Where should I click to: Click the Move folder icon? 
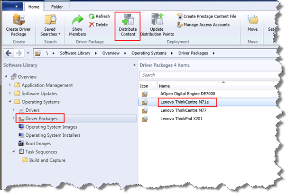coord(253,19)
